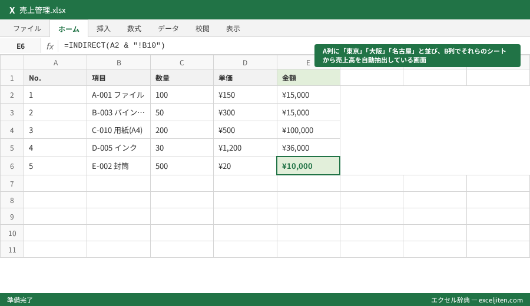Click amount cell ¥36,000
The width and height of the screenshot is (530, 306).
tap(308, 148)
